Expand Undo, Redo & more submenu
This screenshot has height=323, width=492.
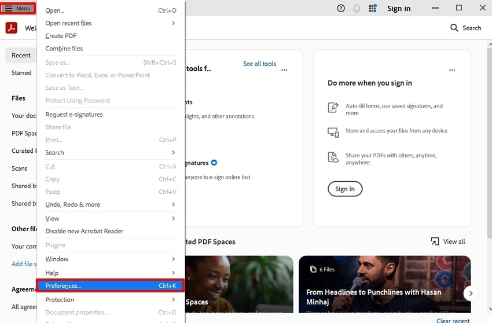(x=111, y=204)
